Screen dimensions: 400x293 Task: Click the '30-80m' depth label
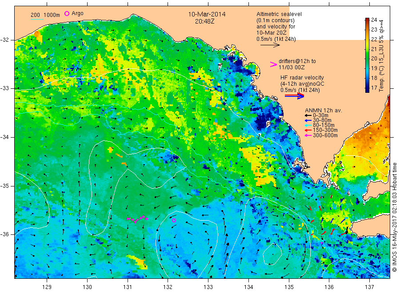(322, 120)
